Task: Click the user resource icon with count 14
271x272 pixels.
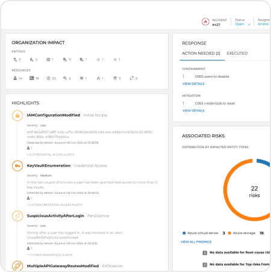Action: pos(15,78)
